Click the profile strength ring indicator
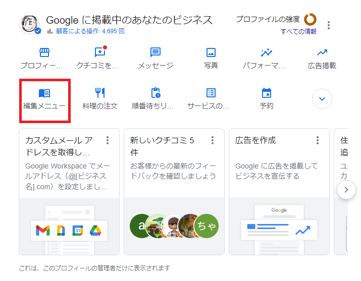 pos(310,19)
